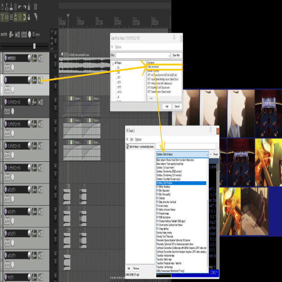Toggle envelope move with items icon
This screenshot has height=282, width=282.
[x=16, y=17]
